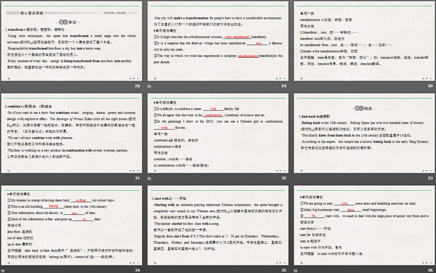Click the slide number label 35
436x273 pixels.
click(x=283, y=270)
